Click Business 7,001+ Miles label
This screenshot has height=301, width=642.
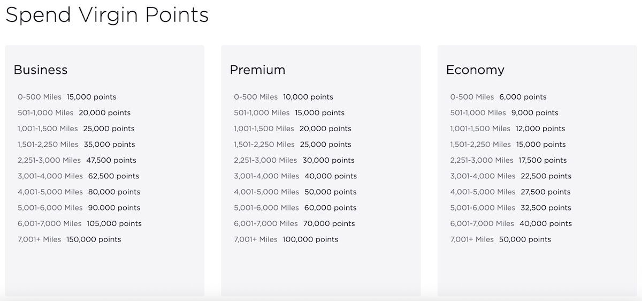(40, 239)
